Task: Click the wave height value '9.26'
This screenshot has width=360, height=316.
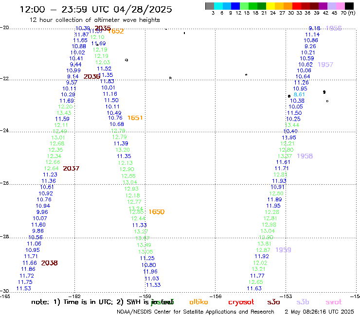Action: (310, 46)
